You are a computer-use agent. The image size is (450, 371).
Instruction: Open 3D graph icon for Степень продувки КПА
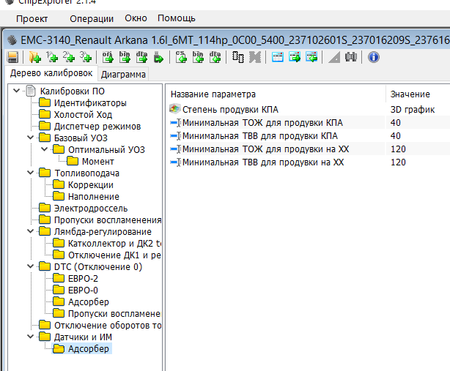pos(174,109)
